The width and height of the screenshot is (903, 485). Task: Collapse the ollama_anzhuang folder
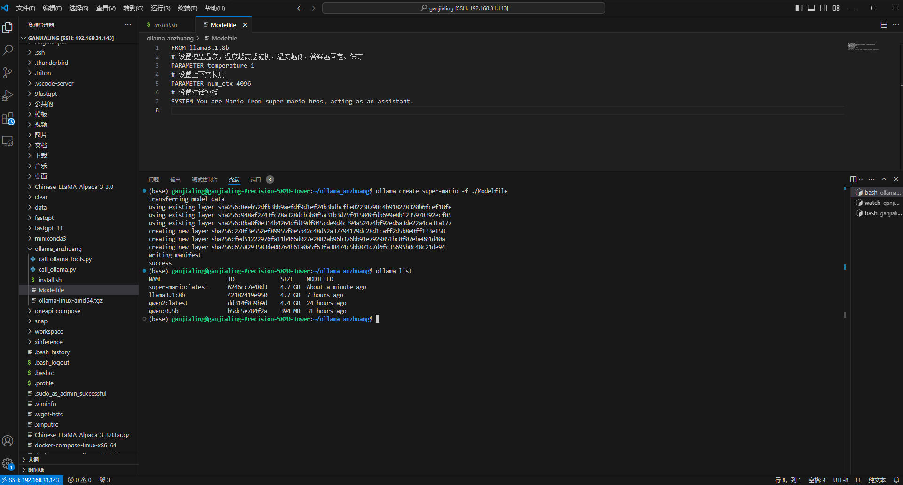point(79,249)
